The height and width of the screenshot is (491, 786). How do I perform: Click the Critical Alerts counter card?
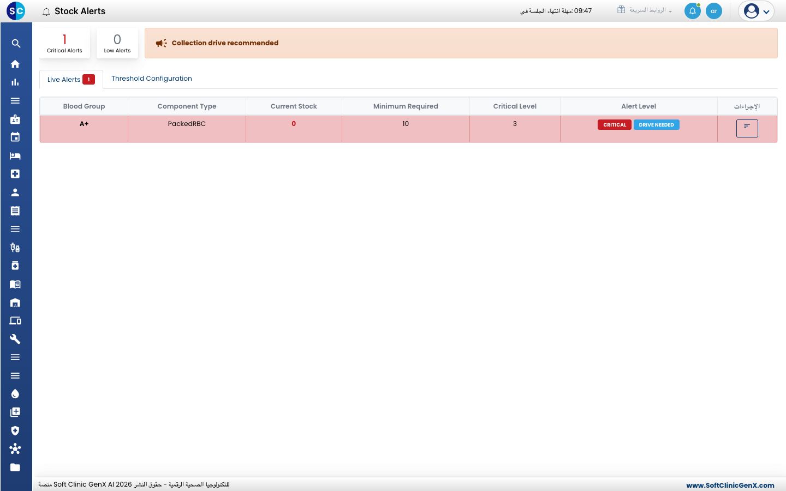[x=64, y=43]
